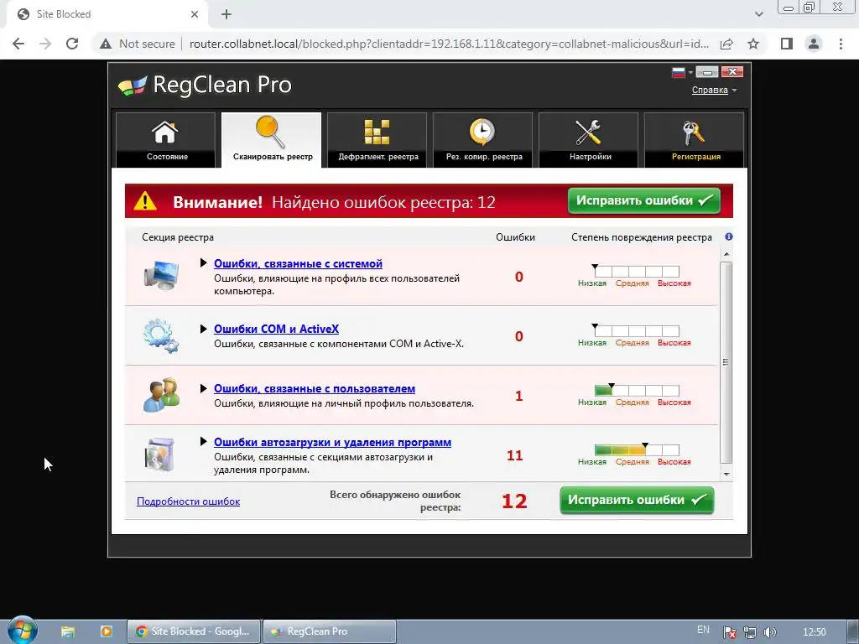859x644 pixels.
Task: Open link Ошибки, связанные с пользователем
Action: pos(315,389)
